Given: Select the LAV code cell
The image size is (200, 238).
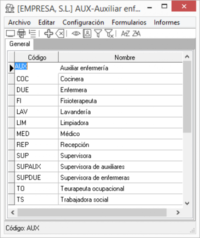Looking at the screenshot, I should 36,111.
